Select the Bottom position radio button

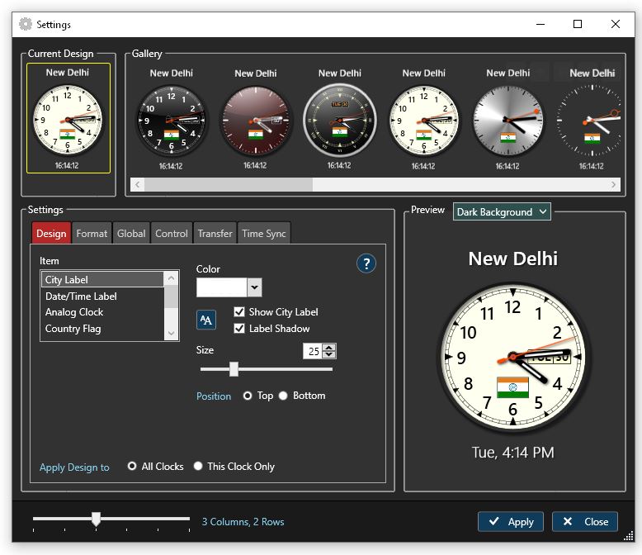[283, 396]
